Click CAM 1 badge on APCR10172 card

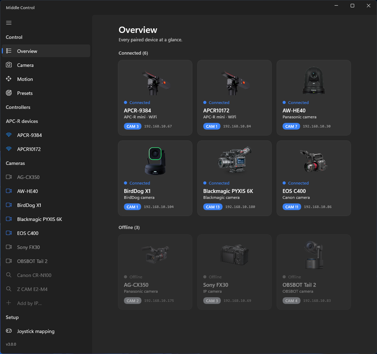pyautogui.click(x=212, y=126)
